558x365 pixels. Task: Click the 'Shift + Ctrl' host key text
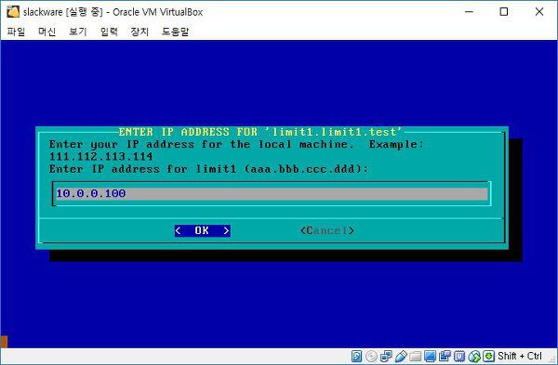520,356
